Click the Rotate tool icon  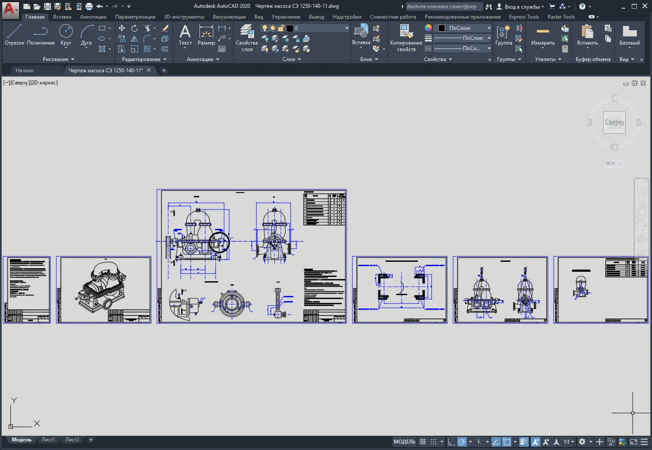(135, 28)
